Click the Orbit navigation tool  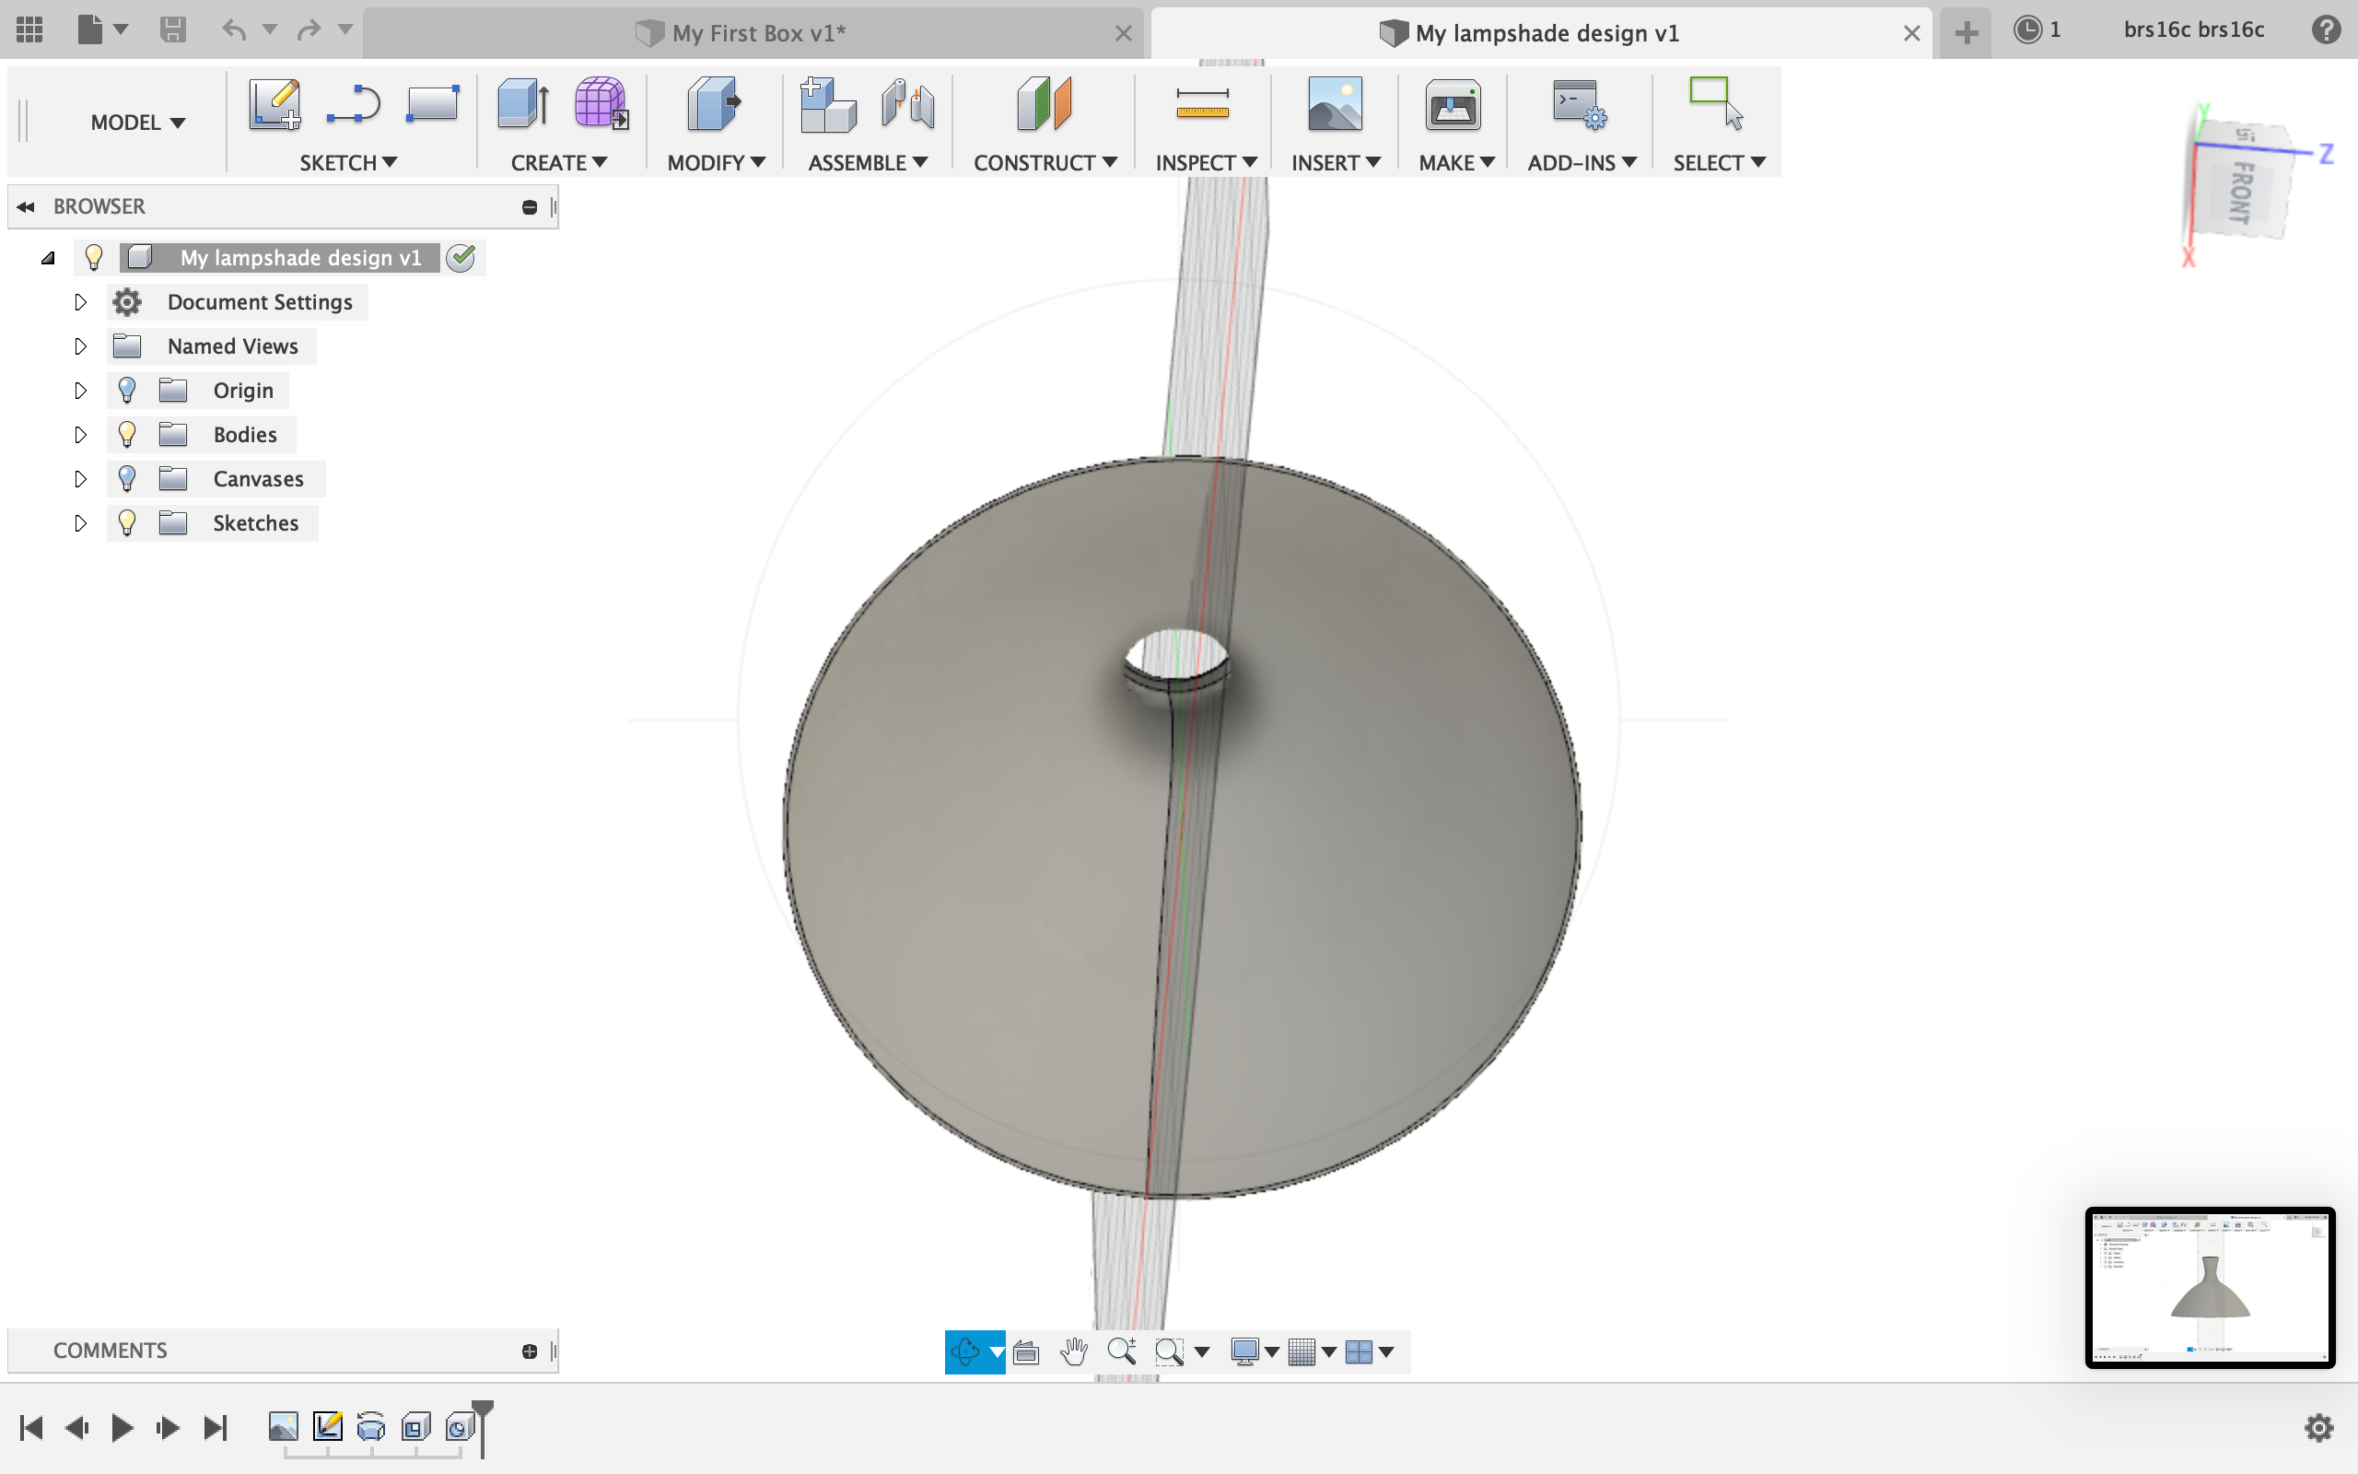click(964, 1351)
